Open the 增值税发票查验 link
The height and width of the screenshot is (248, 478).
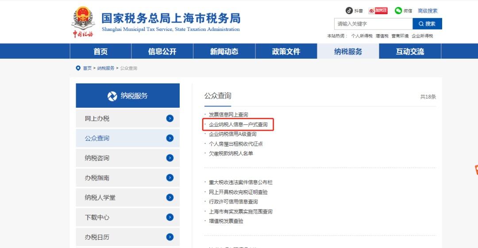(226, 221)
